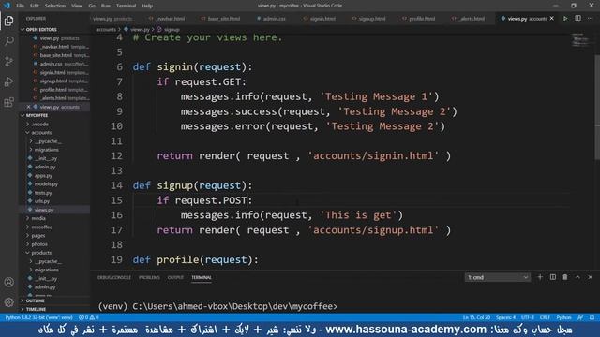The width and height of the screenshot is (600, 337).
Task: Change indentation via Spaces: 4
Action: click(506, 317)
